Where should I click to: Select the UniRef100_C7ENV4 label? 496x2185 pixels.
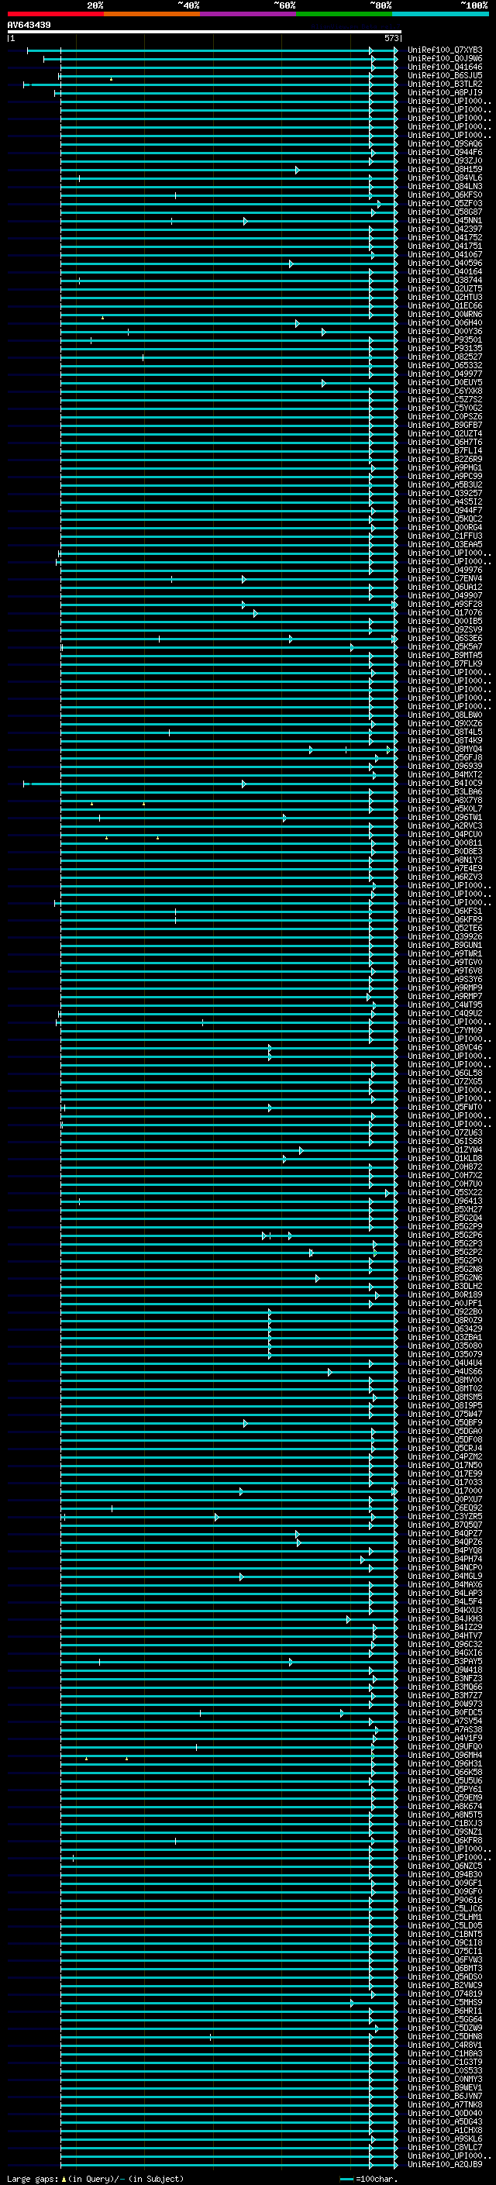coord(445,578)
